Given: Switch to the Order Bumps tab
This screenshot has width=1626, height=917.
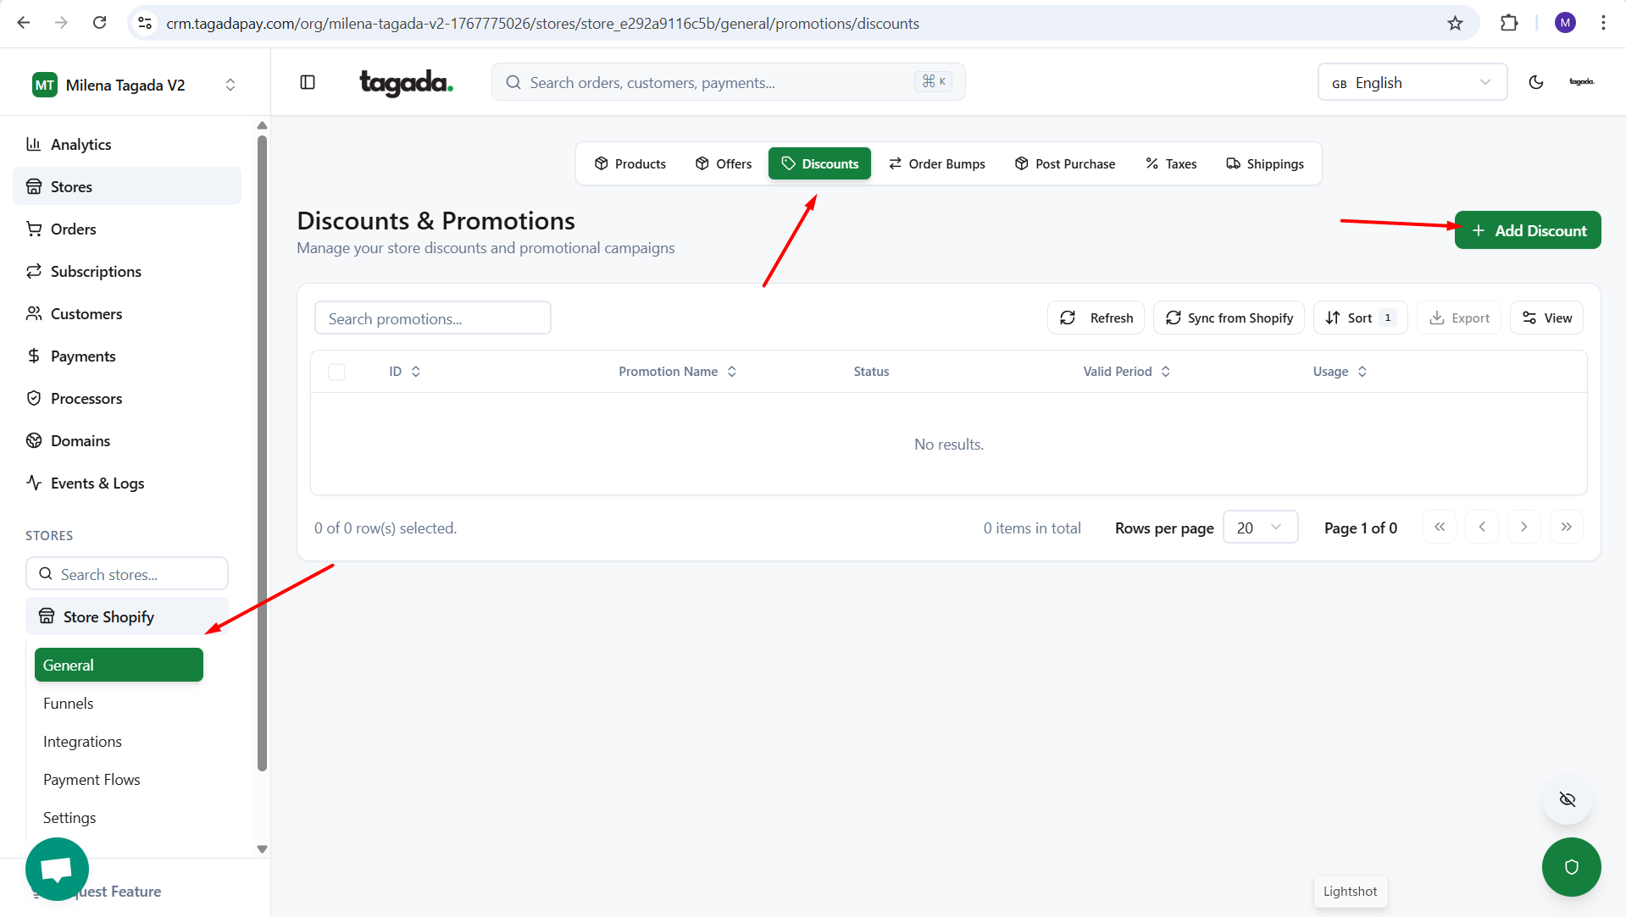Looking at the screenshot, I should (937, 163).
